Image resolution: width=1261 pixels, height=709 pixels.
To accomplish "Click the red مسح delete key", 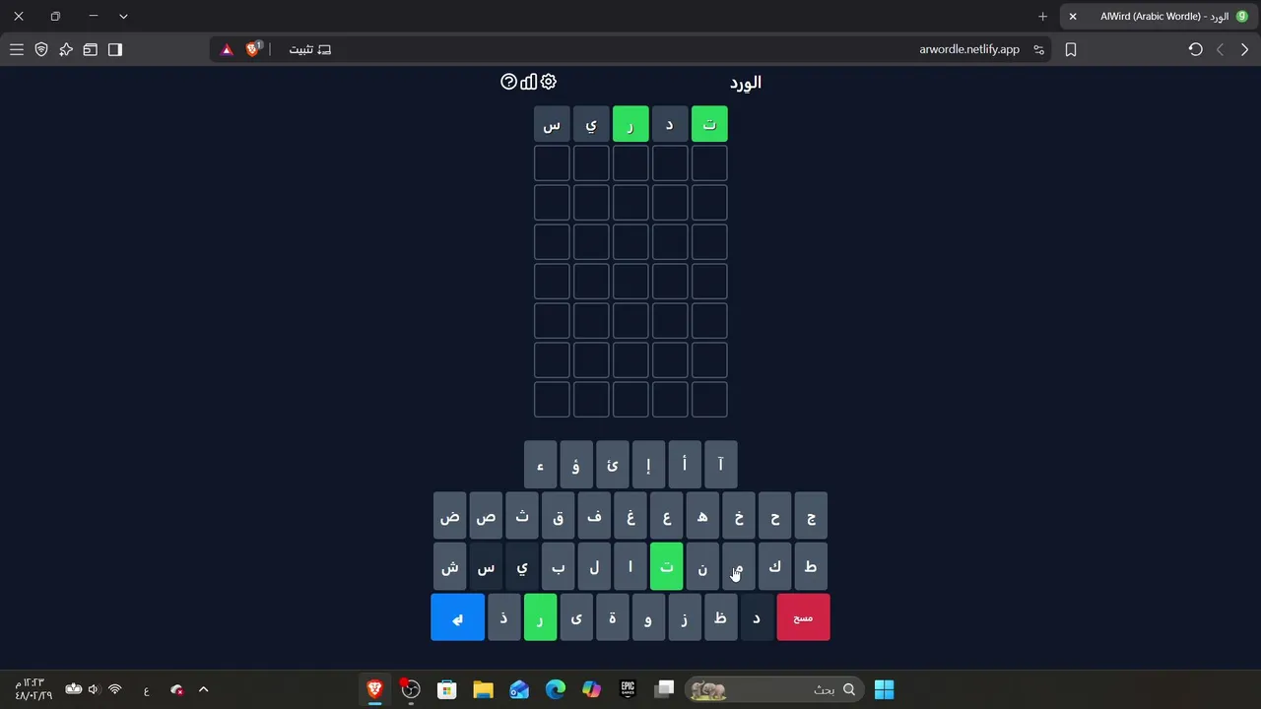I will pyautogui.click(x=803, y=617).
